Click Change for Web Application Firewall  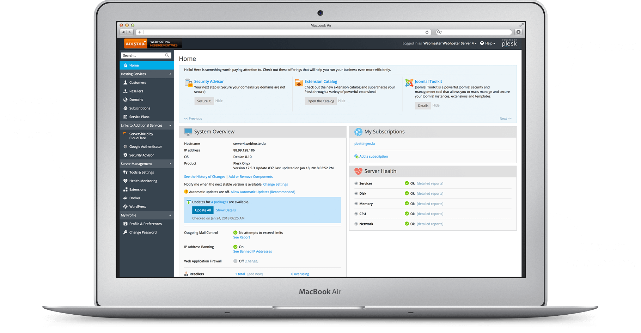click(x=251, y=261)
